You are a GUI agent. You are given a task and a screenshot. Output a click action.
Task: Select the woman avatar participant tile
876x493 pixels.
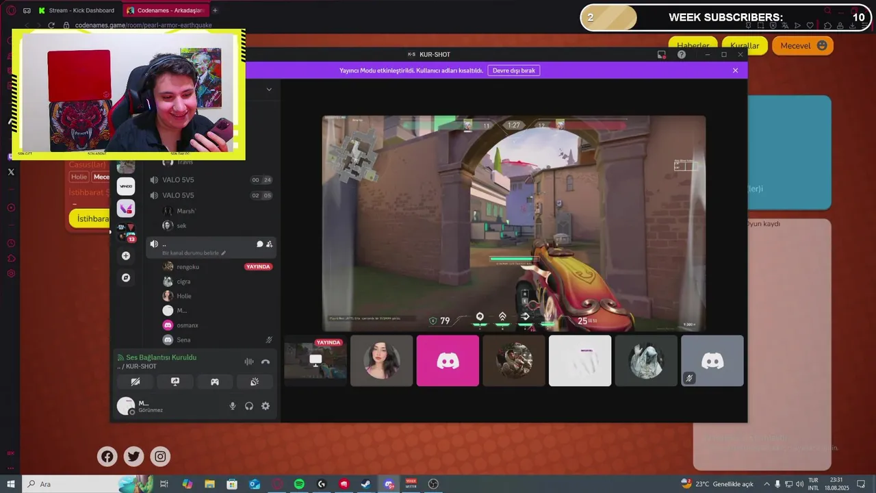[382, 361]
